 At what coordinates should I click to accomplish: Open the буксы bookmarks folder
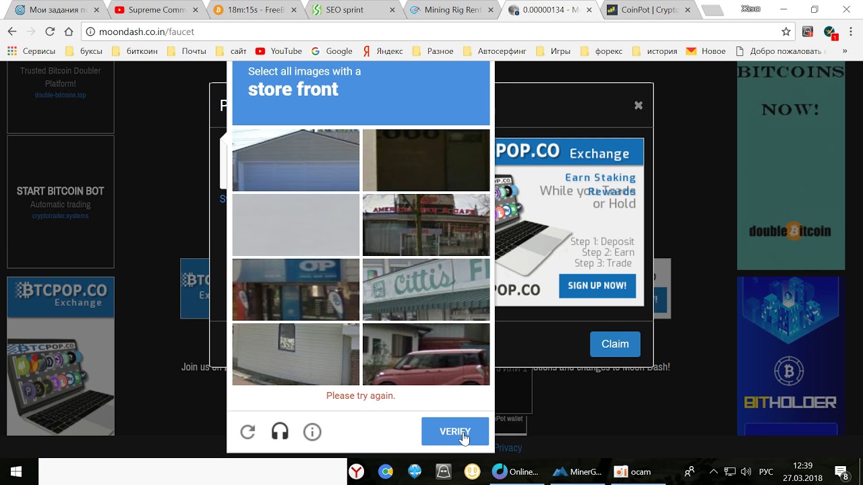84,51
